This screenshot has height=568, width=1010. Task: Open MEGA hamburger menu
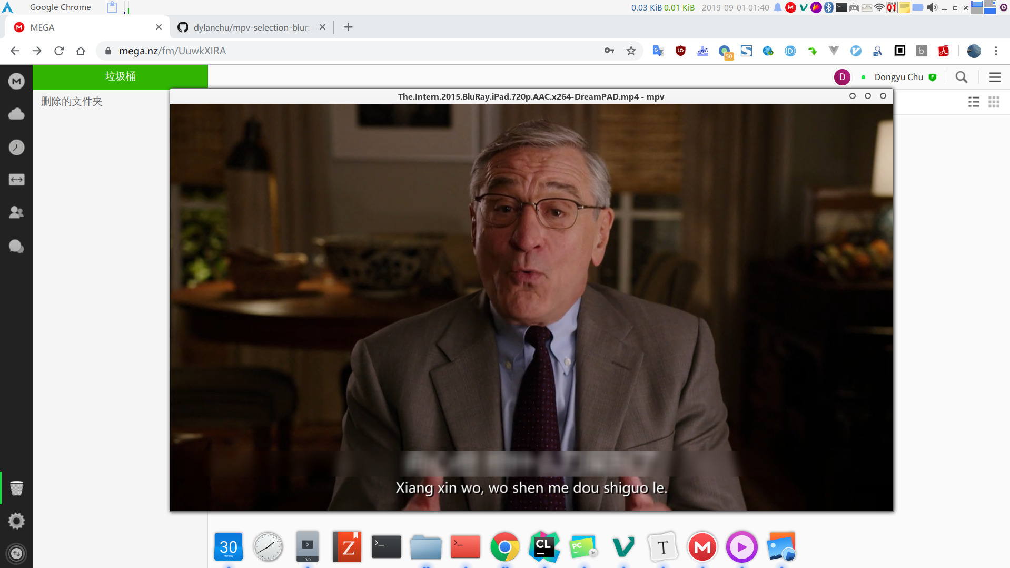click(x=995, y=77)
